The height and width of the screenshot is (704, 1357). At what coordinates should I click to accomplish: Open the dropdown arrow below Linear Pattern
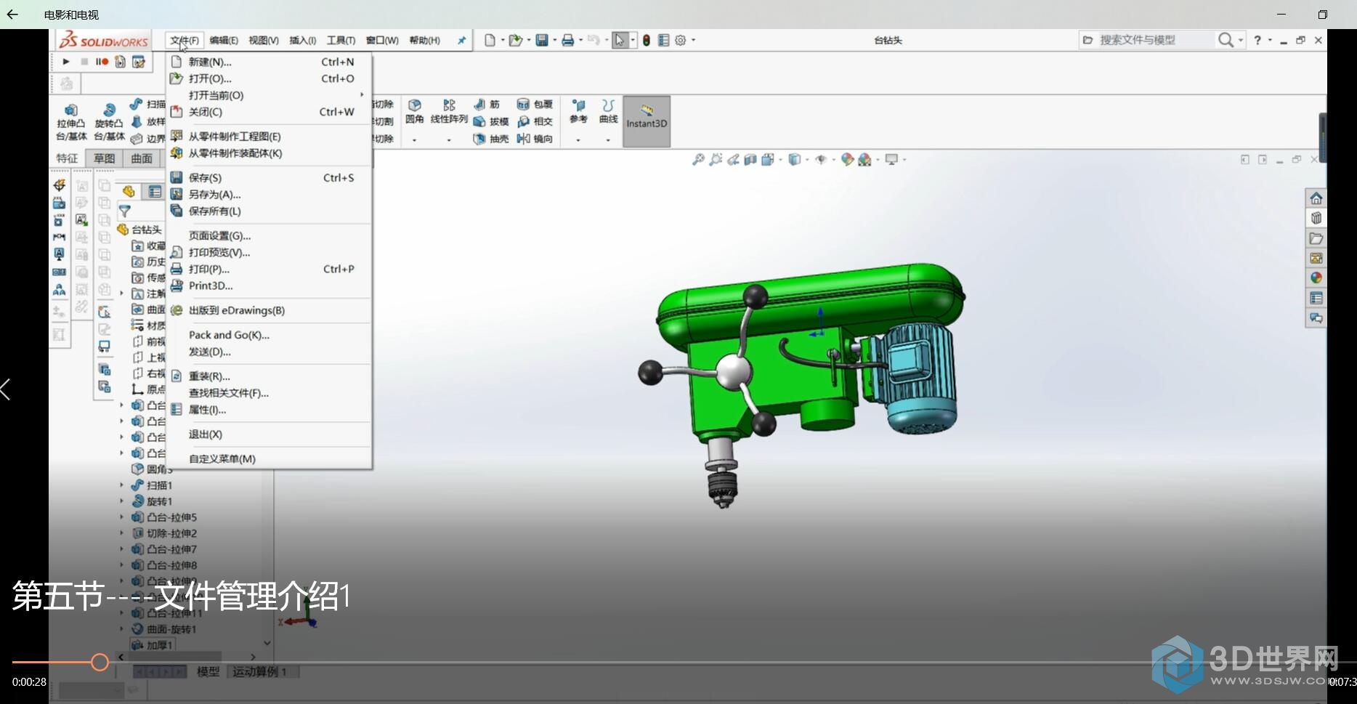click(x=449, y=139)
